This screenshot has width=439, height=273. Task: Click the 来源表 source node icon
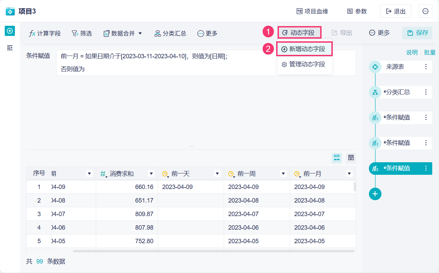point(375,67)
